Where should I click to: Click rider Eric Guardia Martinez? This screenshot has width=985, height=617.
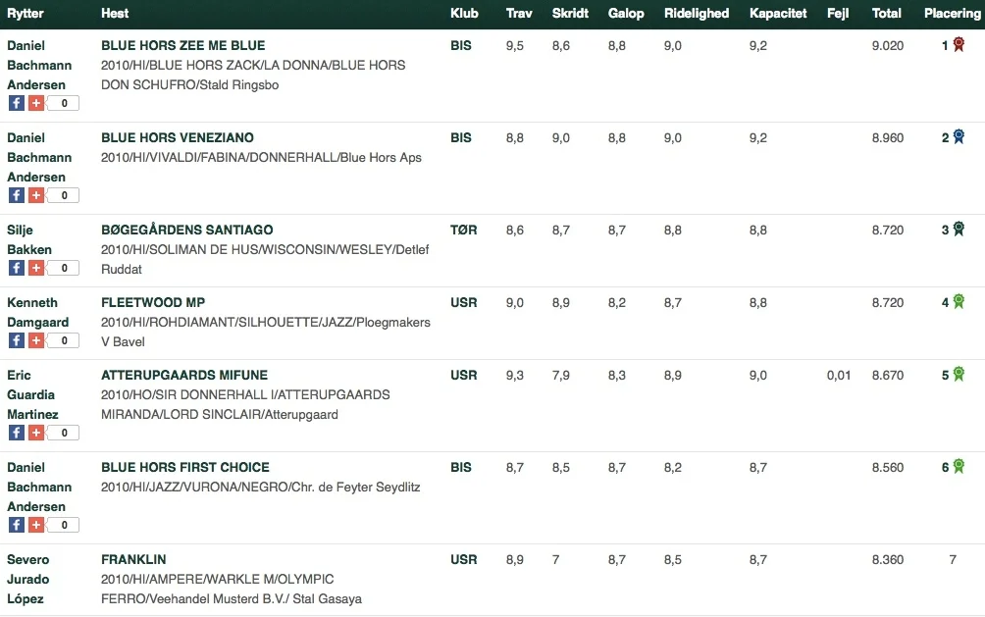point(32,394)
